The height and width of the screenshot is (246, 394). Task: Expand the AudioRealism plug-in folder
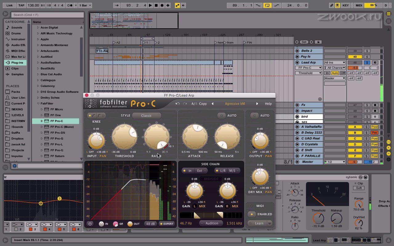(x=38, y=63)
